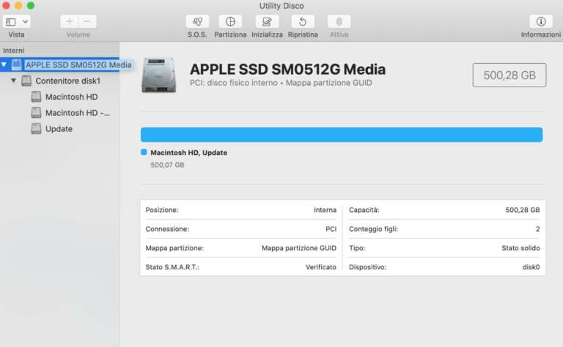Click the yellow minimize window button

click(18, 5)
